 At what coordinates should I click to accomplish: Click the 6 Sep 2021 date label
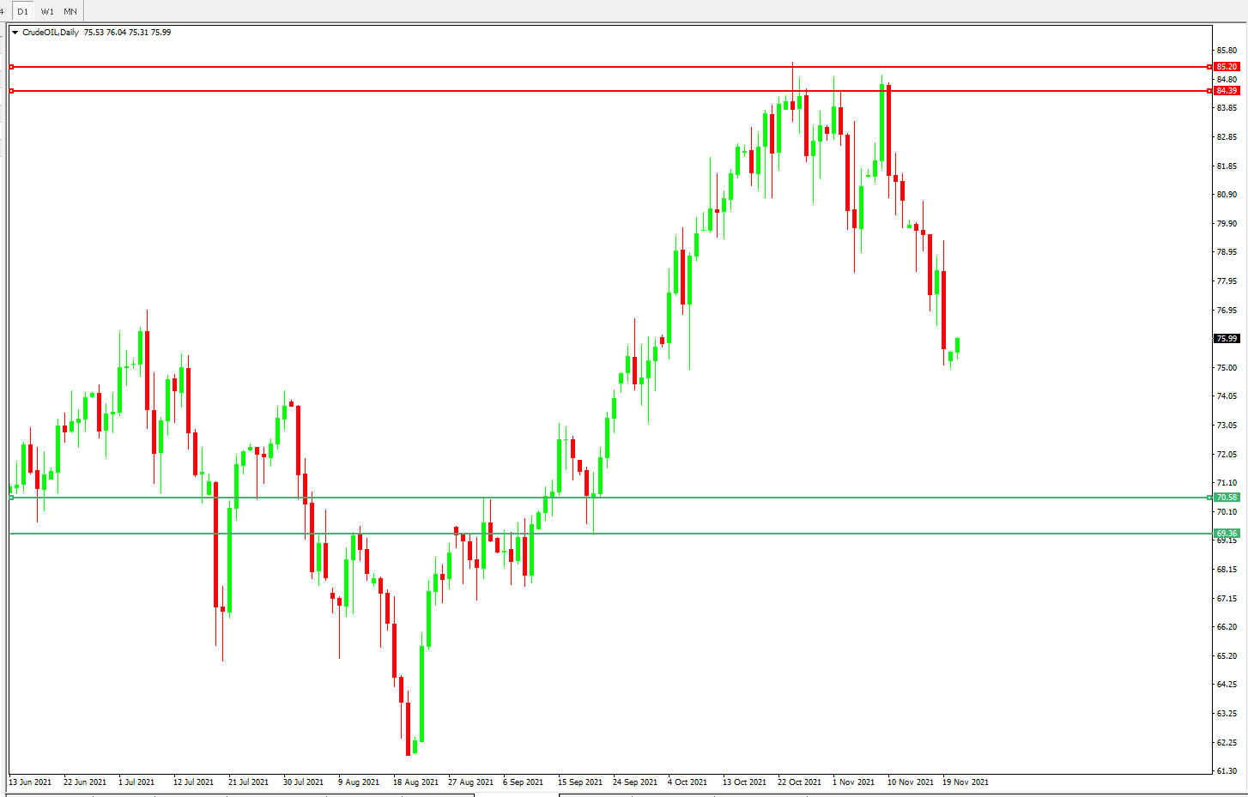pyautogui.click(x=524, y=782)
